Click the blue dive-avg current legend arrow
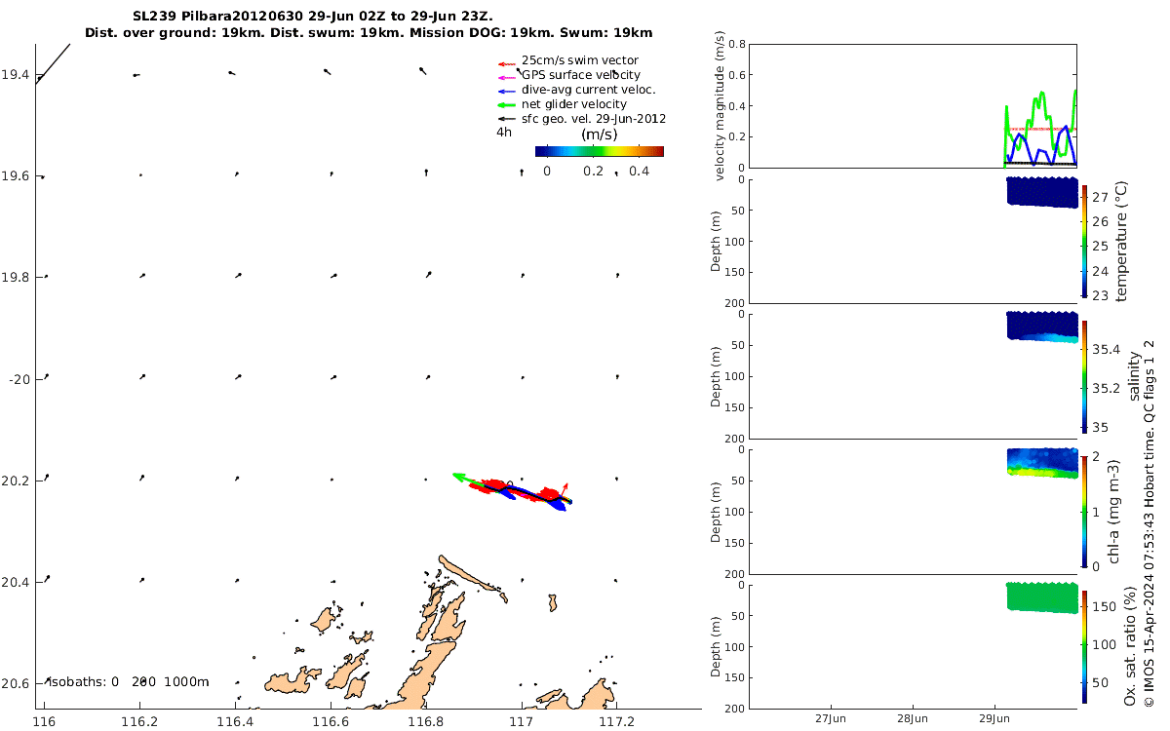 pos(505,91)
